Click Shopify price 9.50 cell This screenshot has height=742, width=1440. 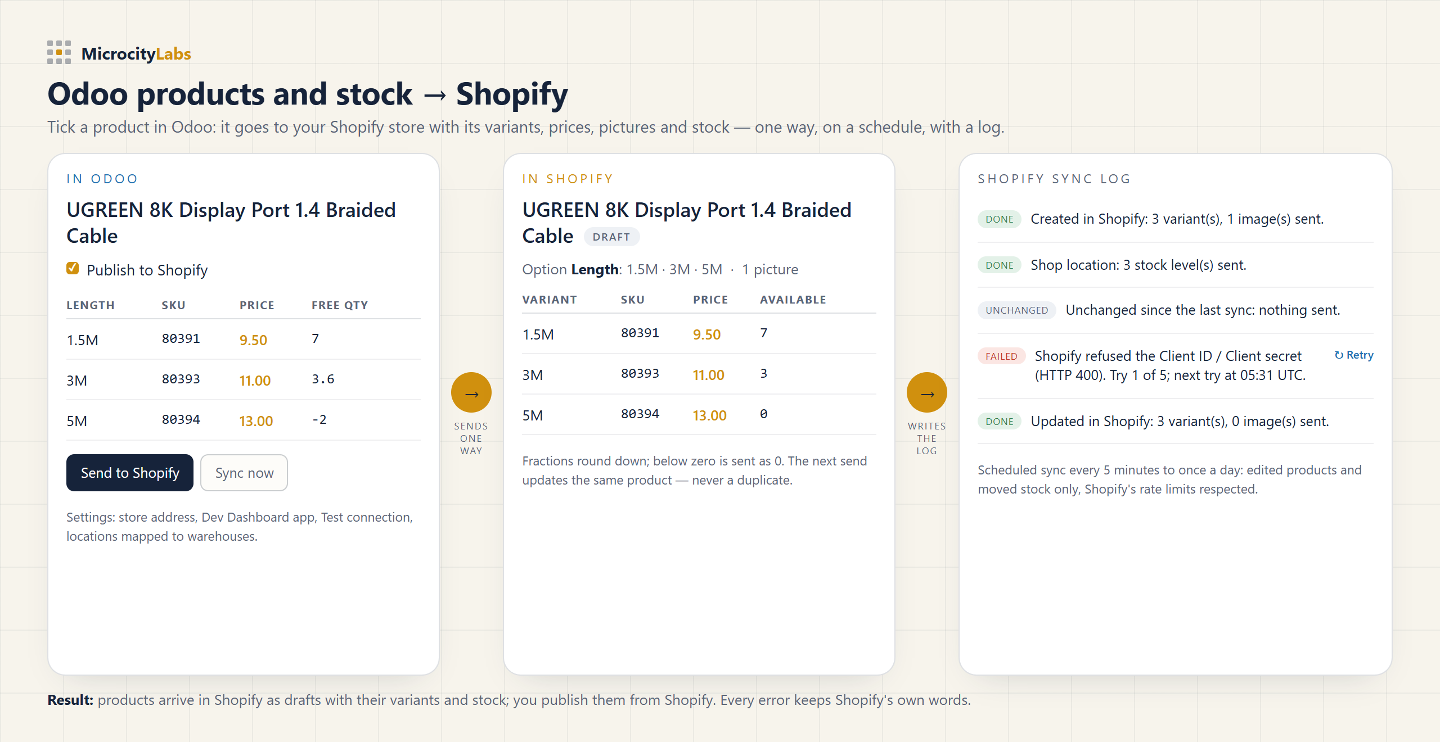(x=706, y=334)
